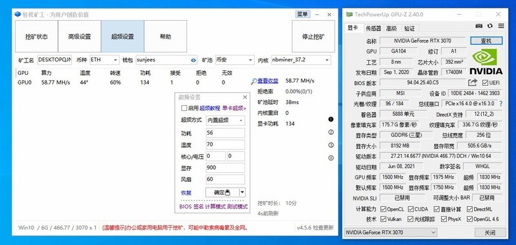Toggle the OpenGL 4.6 checkbox
The image size is (516, 245).
tap(470, 219)
